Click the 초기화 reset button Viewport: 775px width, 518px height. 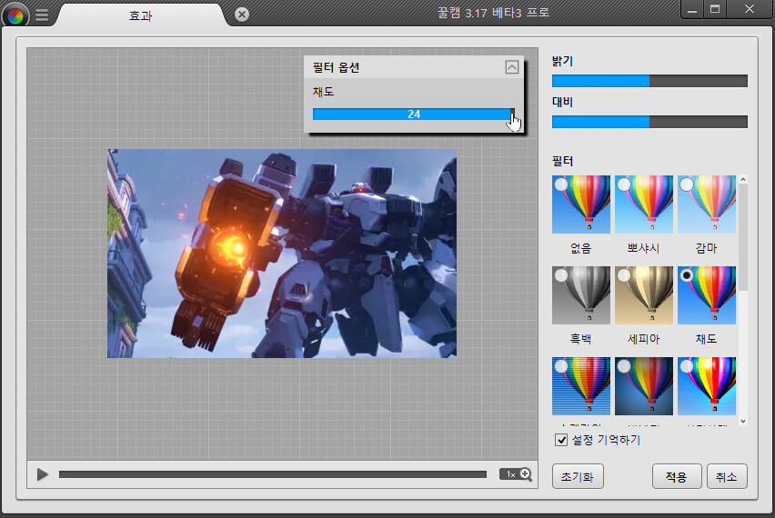(x=577, y=477)
